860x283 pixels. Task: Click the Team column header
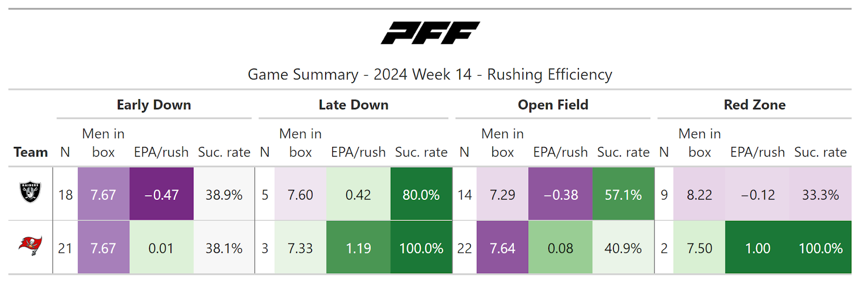click(31, 152)
